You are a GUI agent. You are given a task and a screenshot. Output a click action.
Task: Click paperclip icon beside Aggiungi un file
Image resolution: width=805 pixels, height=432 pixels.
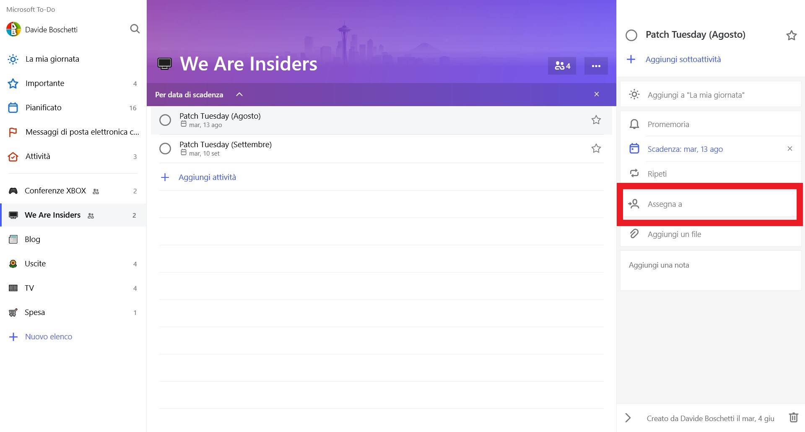(634, 234)
